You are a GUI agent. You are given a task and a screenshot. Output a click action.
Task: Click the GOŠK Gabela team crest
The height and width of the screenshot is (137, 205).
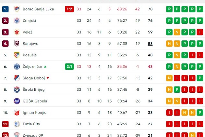click(17, 101)
